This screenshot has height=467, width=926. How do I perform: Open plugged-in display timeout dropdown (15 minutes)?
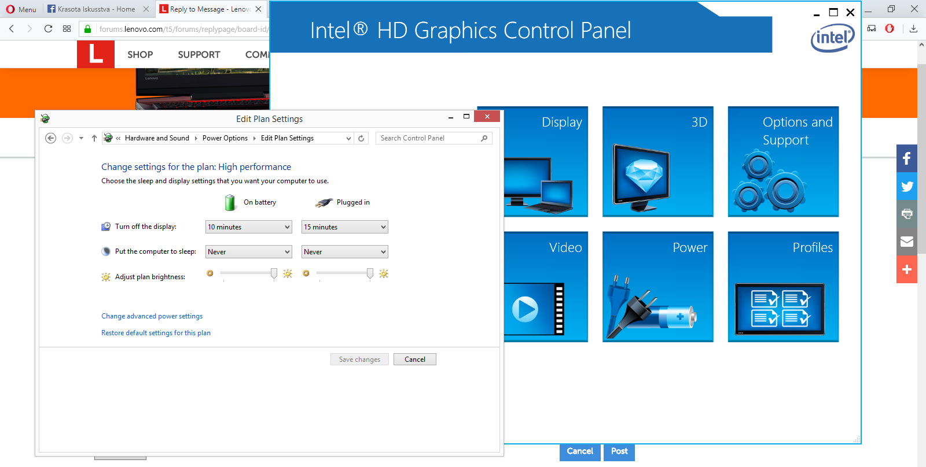tap(345, 227)
